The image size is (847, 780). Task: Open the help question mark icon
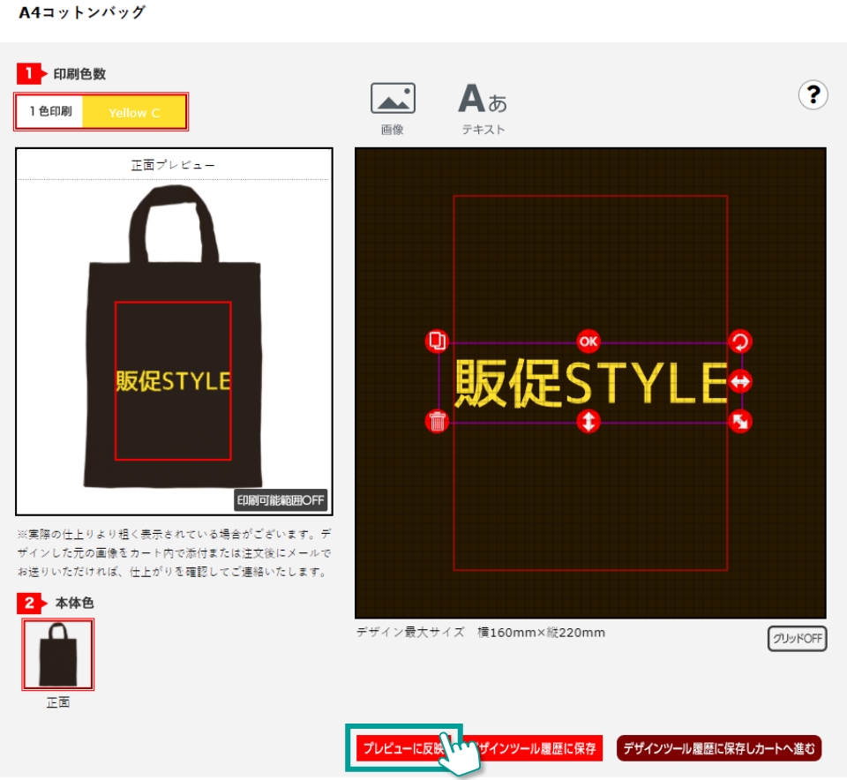coord(813,94)
